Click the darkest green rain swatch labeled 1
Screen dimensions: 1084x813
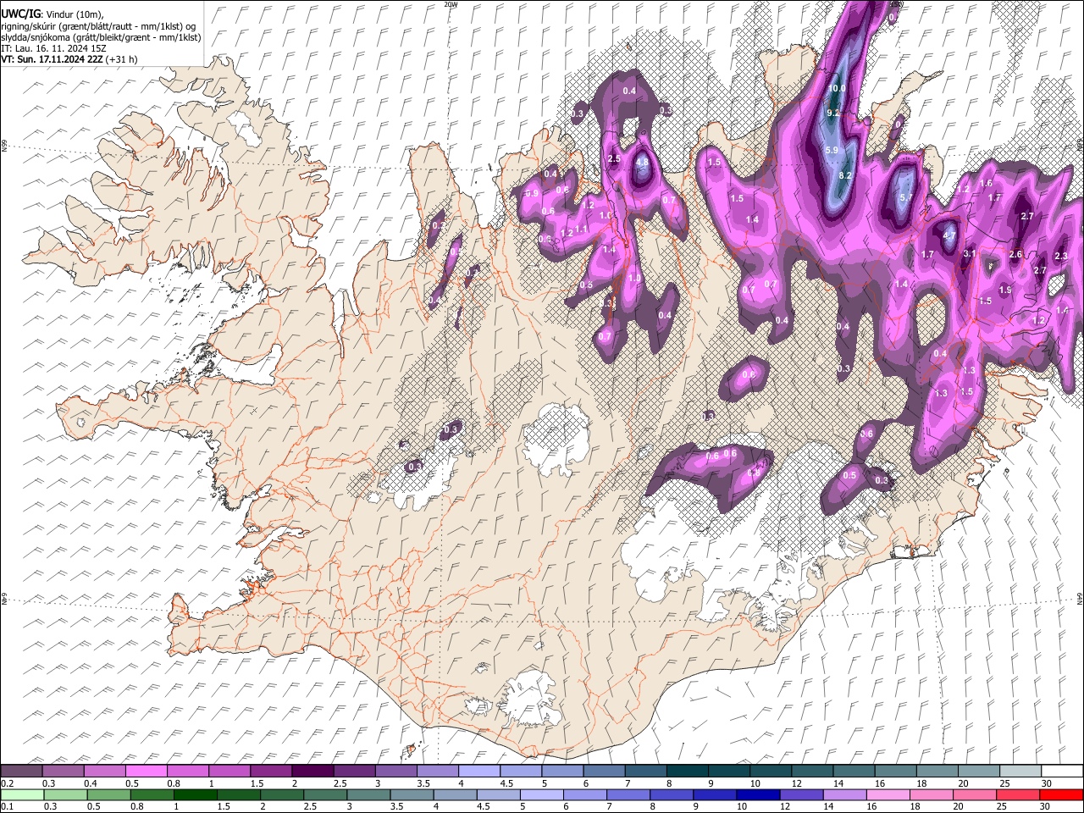click(196, 795)
